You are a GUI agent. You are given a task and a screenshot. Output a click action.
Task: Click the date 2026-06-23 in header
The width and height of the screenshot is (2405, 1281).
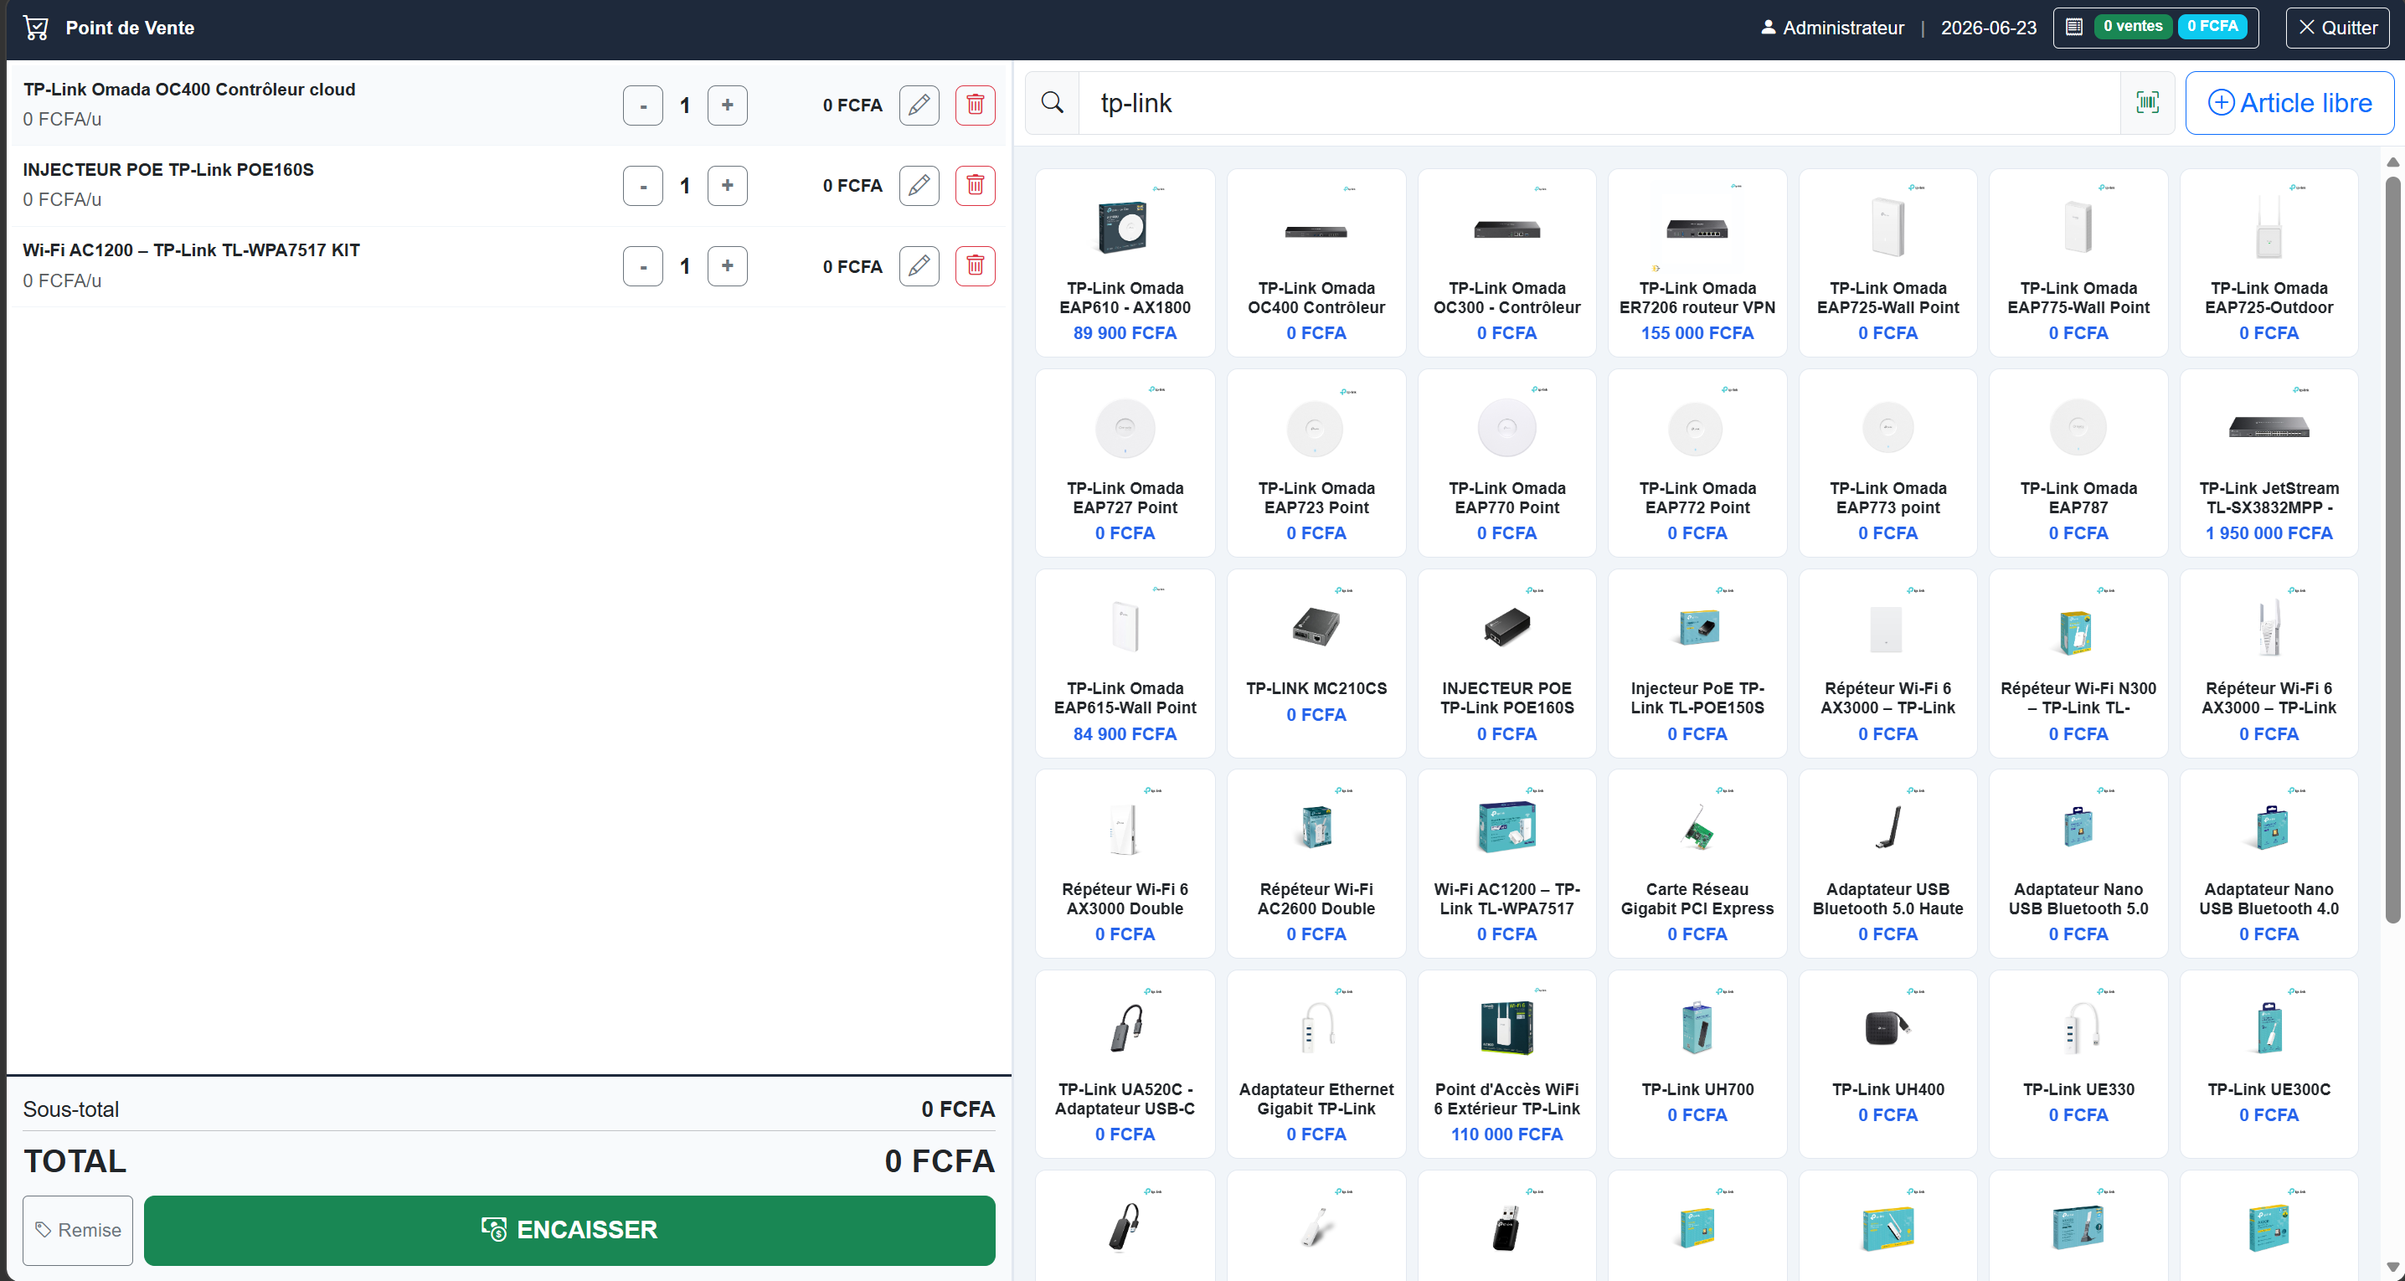(x=1988, y=28)
